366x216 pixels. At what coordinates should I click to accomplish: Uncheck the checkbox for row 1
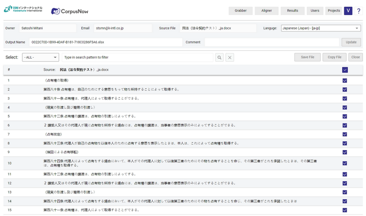[345, 80]
